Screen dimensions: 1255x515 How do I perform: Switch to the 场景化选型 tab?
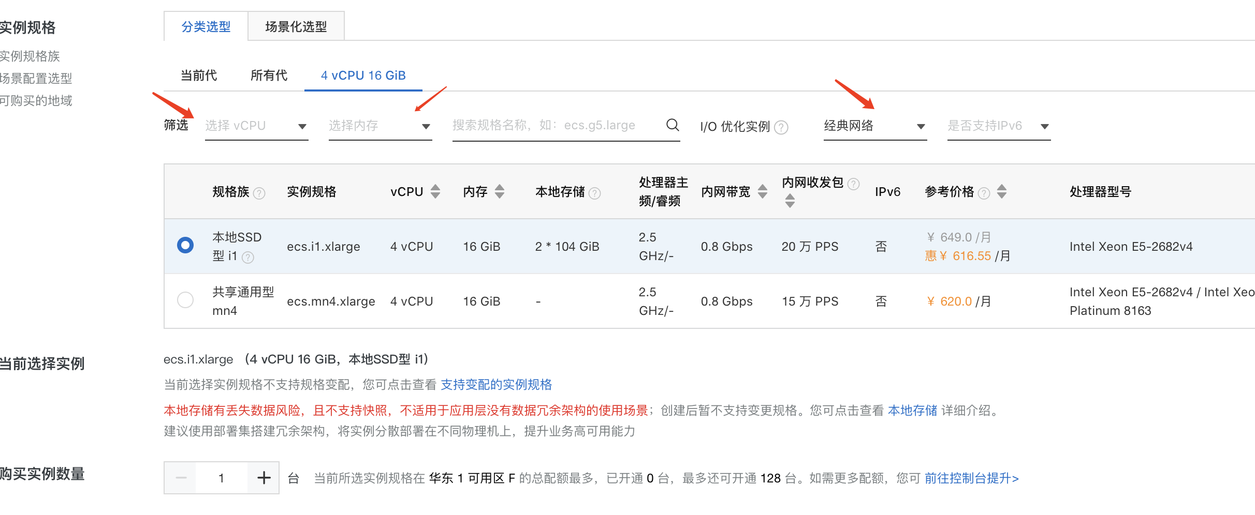(x=296, y=26)
